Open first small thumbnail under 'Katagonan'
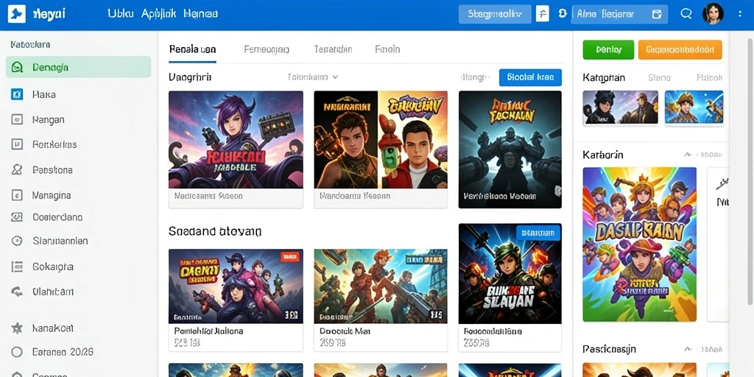 620,108
